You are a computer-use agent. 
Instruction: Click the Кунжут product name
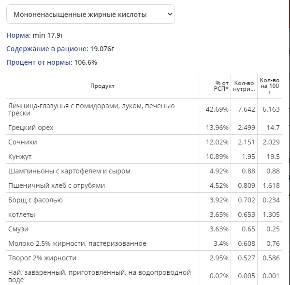pyautogui.click(x=21, y=157)
